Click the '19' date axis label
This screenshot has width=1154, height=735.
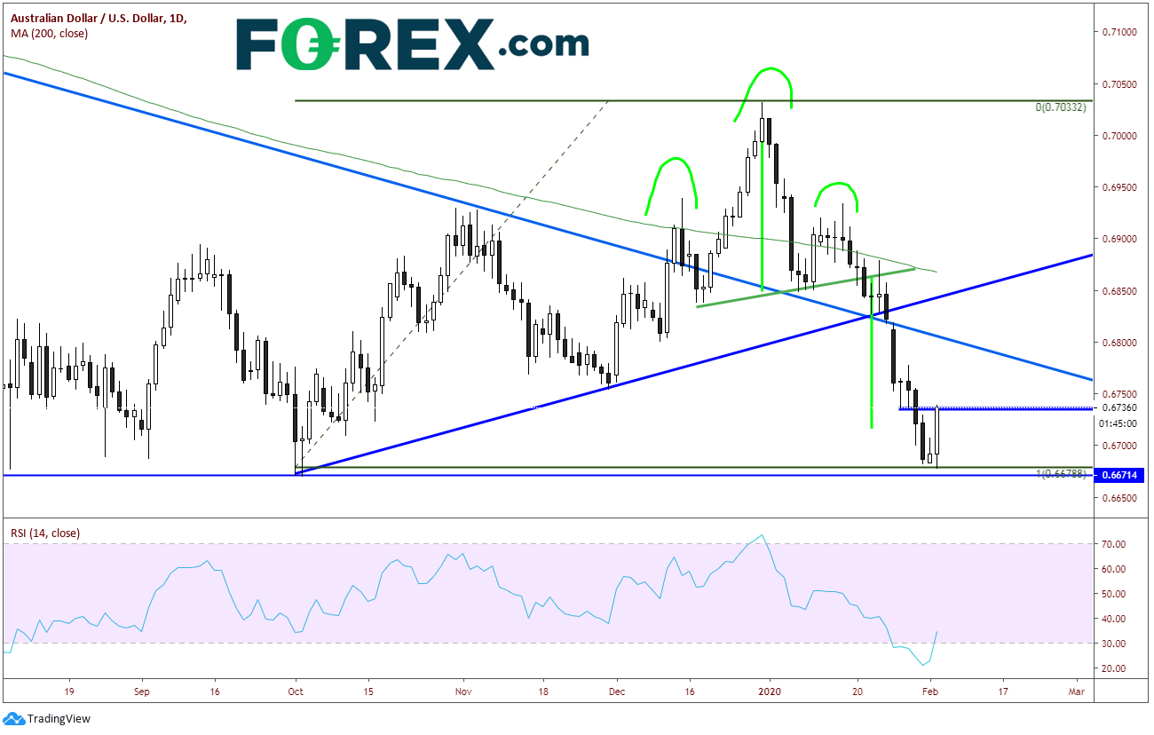(x=69, y=690)
